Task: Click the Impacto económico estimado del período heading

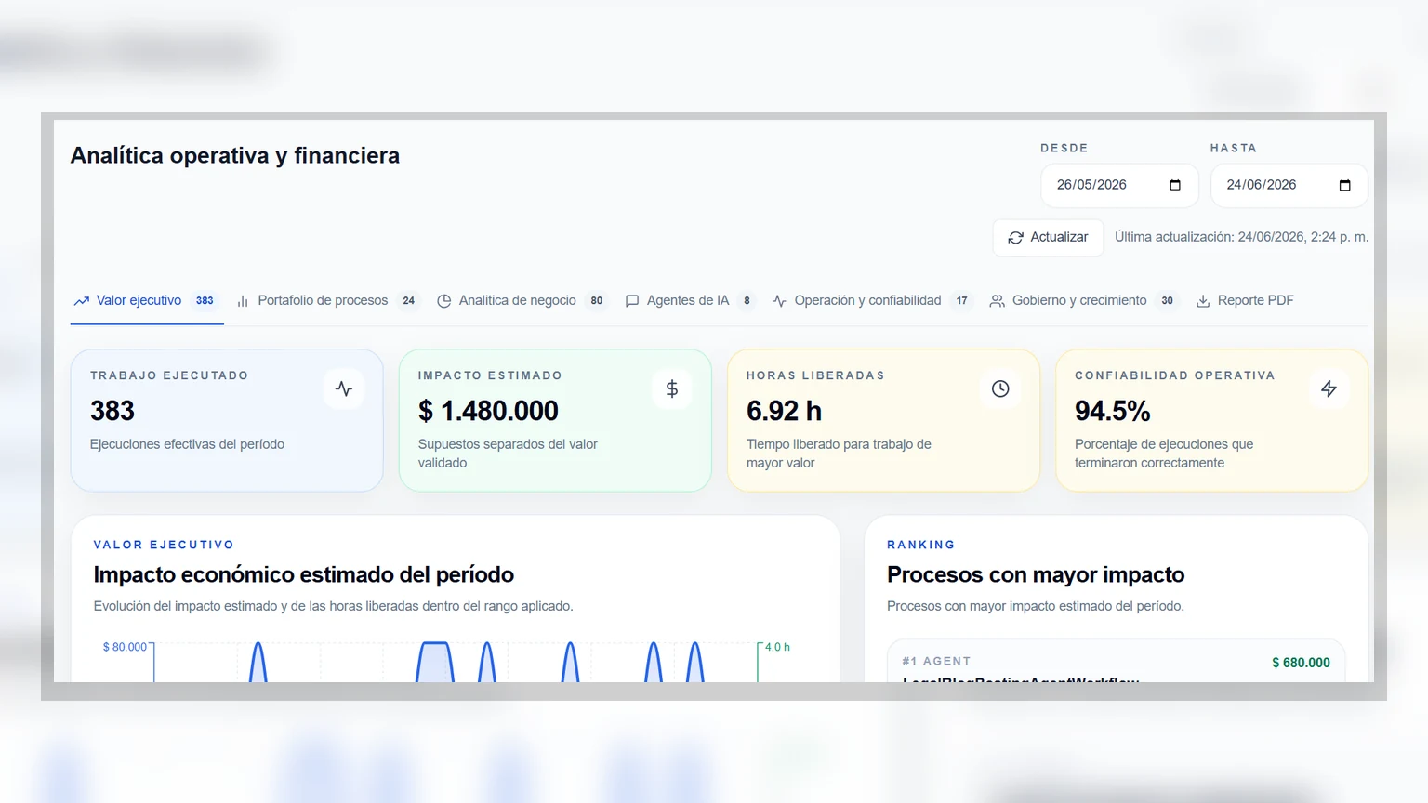Action: pyautogui.click(x=304, y=574)
